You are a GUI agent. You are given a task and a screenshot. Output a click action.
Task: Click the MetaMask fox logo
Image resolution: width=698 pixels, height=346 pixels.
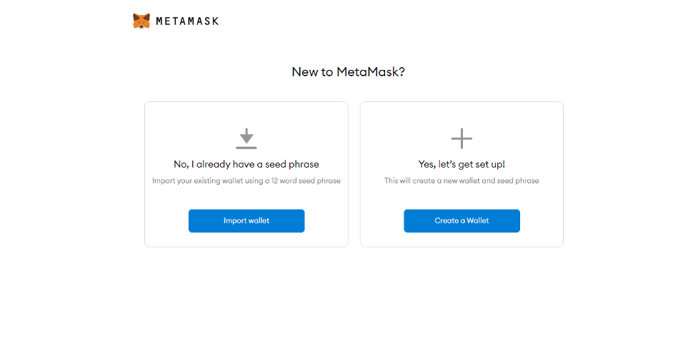point(141,21)
